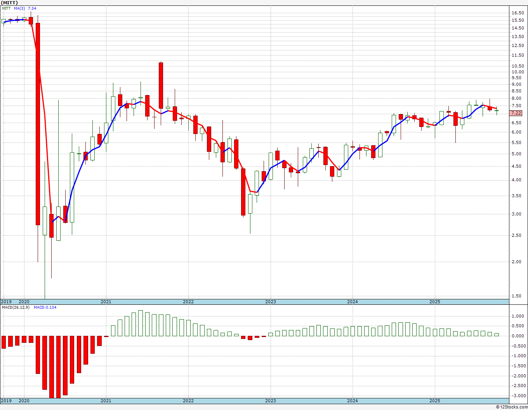Select the 14.50 price axis label

click(x=518, y=28)
